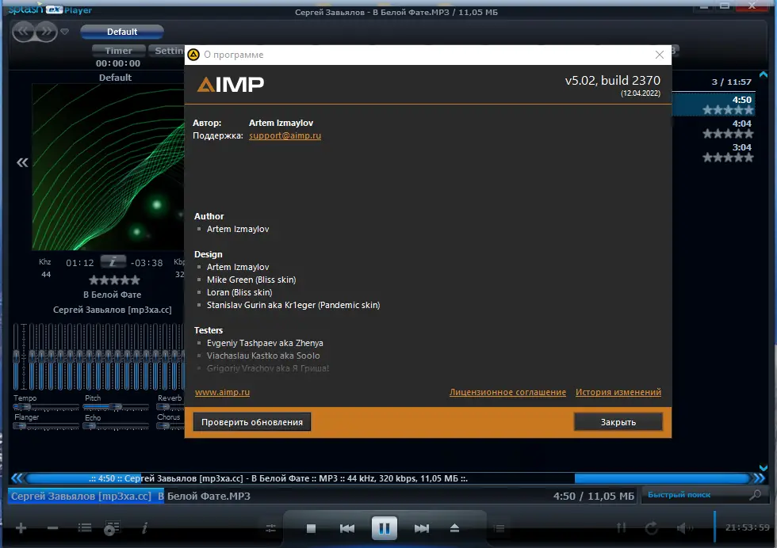Viewport: 777px width, 548px height.
Task: Open the Default preset button
Action: coord(122,32)
